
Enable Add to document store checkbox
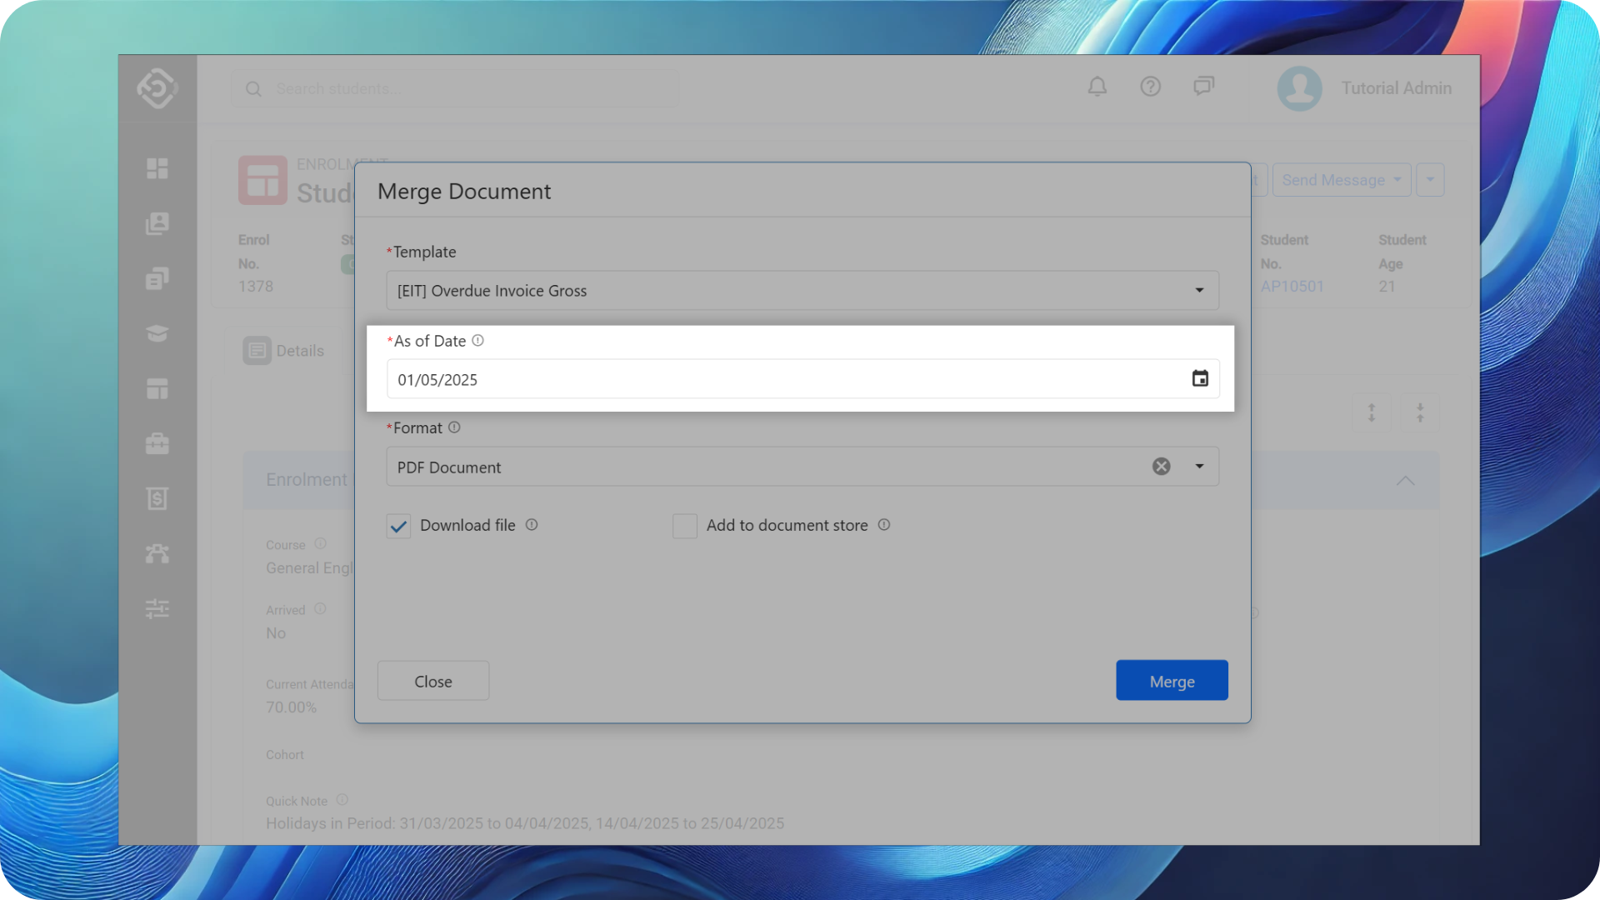pyautogui.click(x=684, y=526)
